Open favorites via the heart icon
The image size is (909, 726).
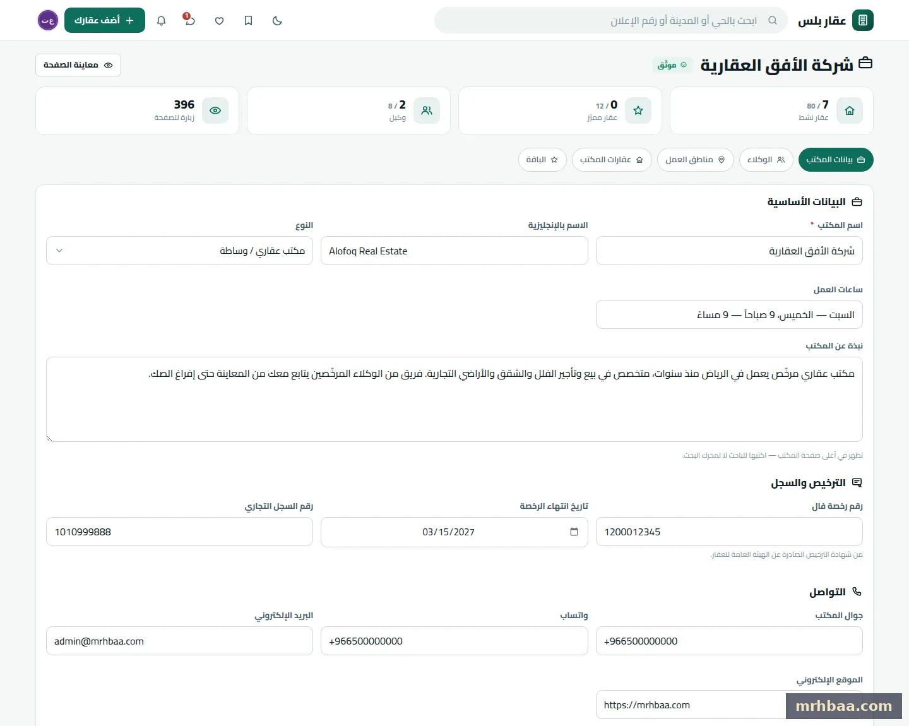click(219, 21)
